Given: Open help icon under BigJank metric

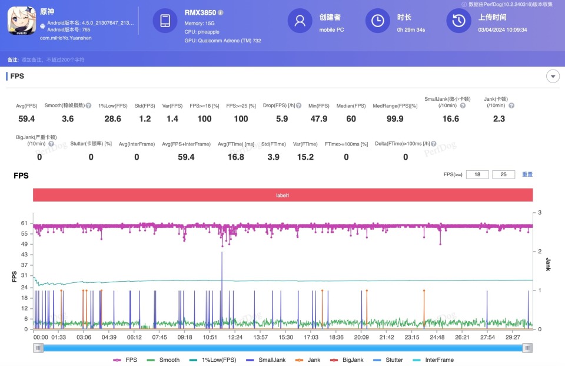Looking at the screenshot, I should pyautogui.click(x=51, y=143).
